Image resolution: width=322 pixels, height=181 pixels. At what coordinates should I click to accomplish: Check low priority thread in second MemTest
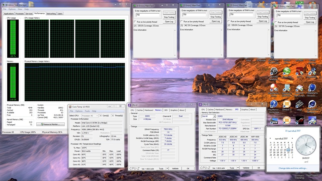point(181,22)
